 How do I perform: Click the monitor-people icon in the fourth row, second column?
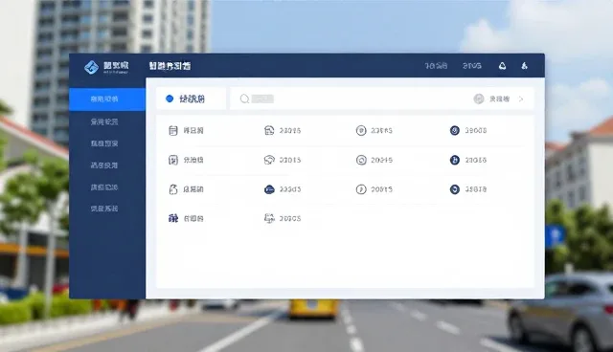269,218
